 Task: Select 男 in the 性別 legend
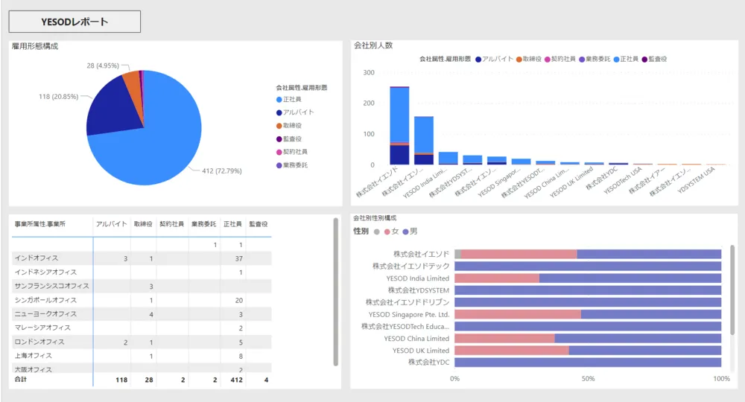[x=410, y=232]
